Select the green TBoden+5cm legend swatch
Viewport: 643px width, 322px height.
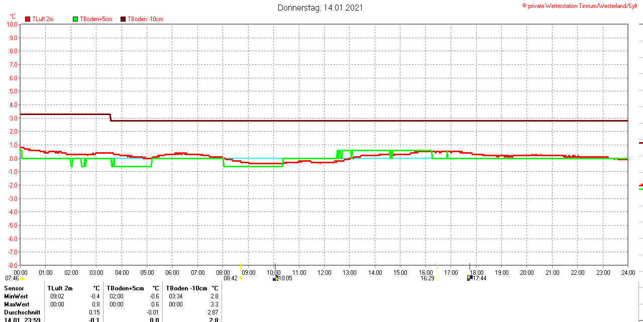[75, 19]
